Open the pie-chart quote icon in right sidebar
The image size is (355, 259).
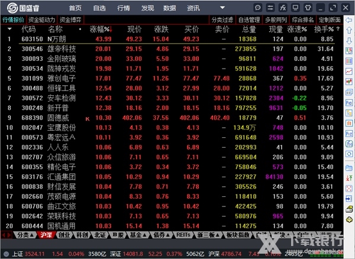[349, 51]
